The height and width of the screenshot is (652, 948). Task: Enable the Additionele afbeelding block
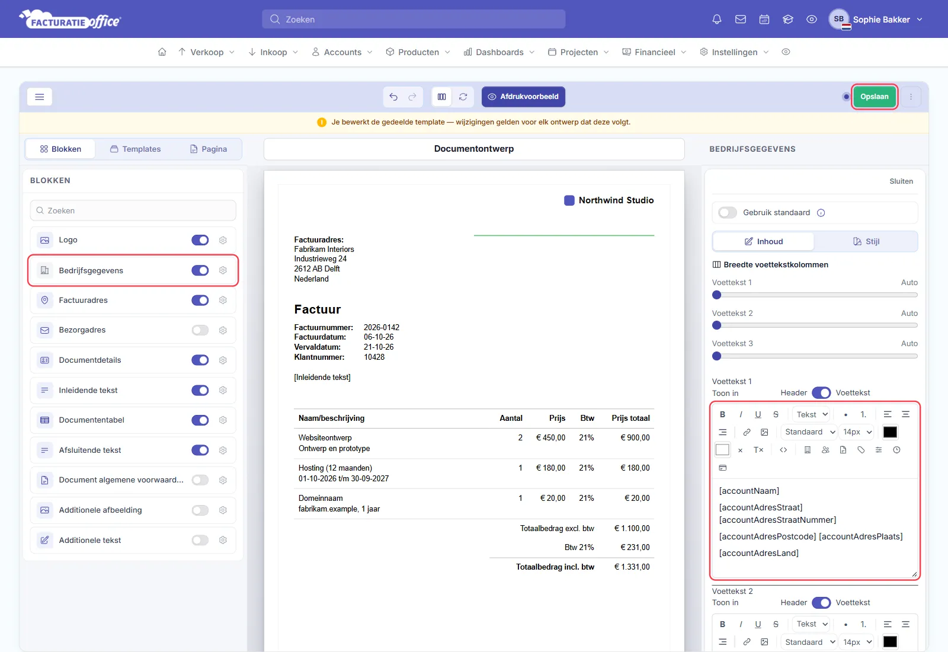click(200, 510)
